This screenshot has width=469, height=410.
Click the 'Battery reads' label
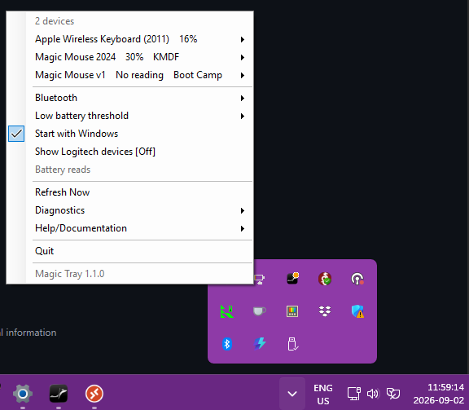click(63, 170)
